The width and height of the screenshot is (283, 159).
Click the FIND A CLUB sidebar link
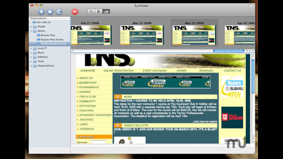pos(88,97)
